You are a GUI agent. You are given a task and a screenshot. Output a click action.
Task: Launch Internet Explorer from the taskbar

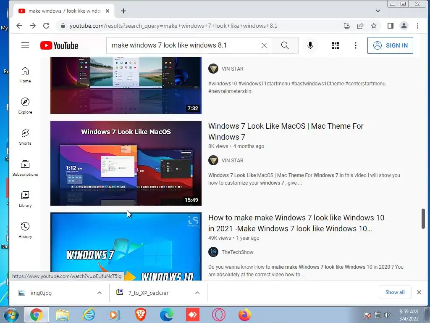(89, 315)
